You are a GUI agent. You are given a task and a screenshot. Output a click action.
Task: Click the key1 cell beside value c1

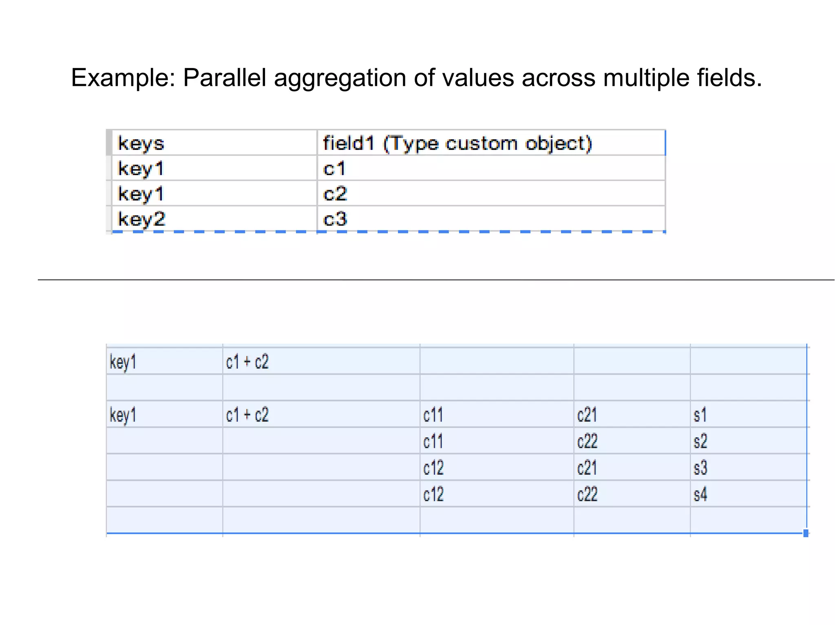point(214,168)
